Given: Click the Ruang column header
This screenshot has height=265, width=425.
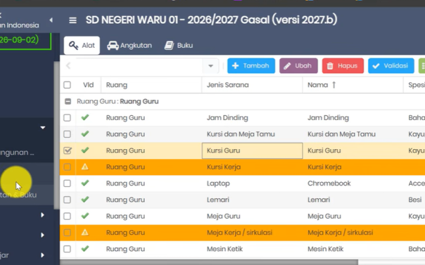Looking at the screenshot, I should [151, 85].
